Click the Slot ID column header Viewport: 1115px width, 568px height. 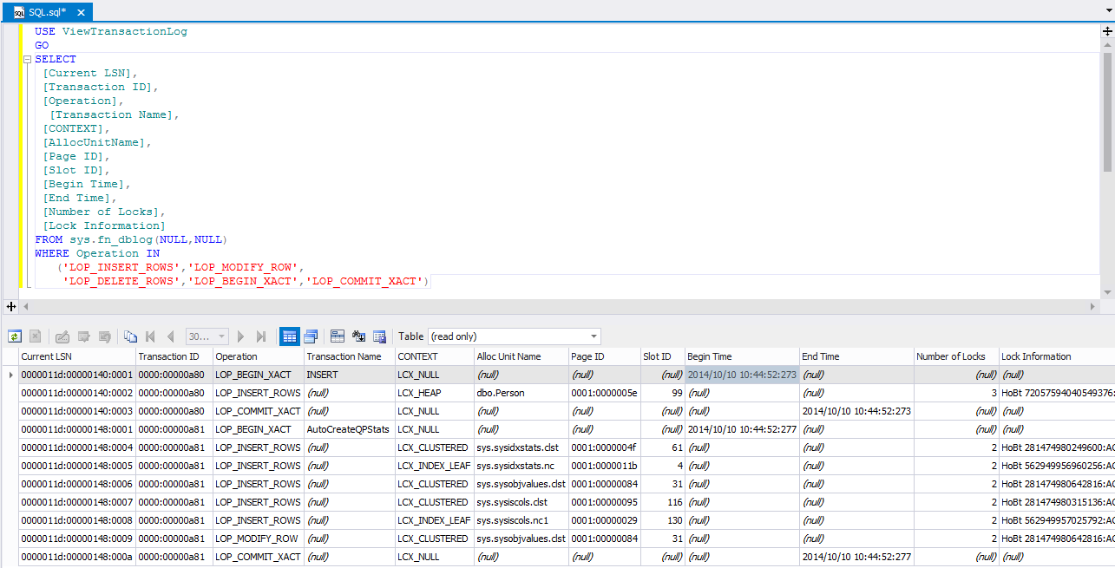point(662,356)
